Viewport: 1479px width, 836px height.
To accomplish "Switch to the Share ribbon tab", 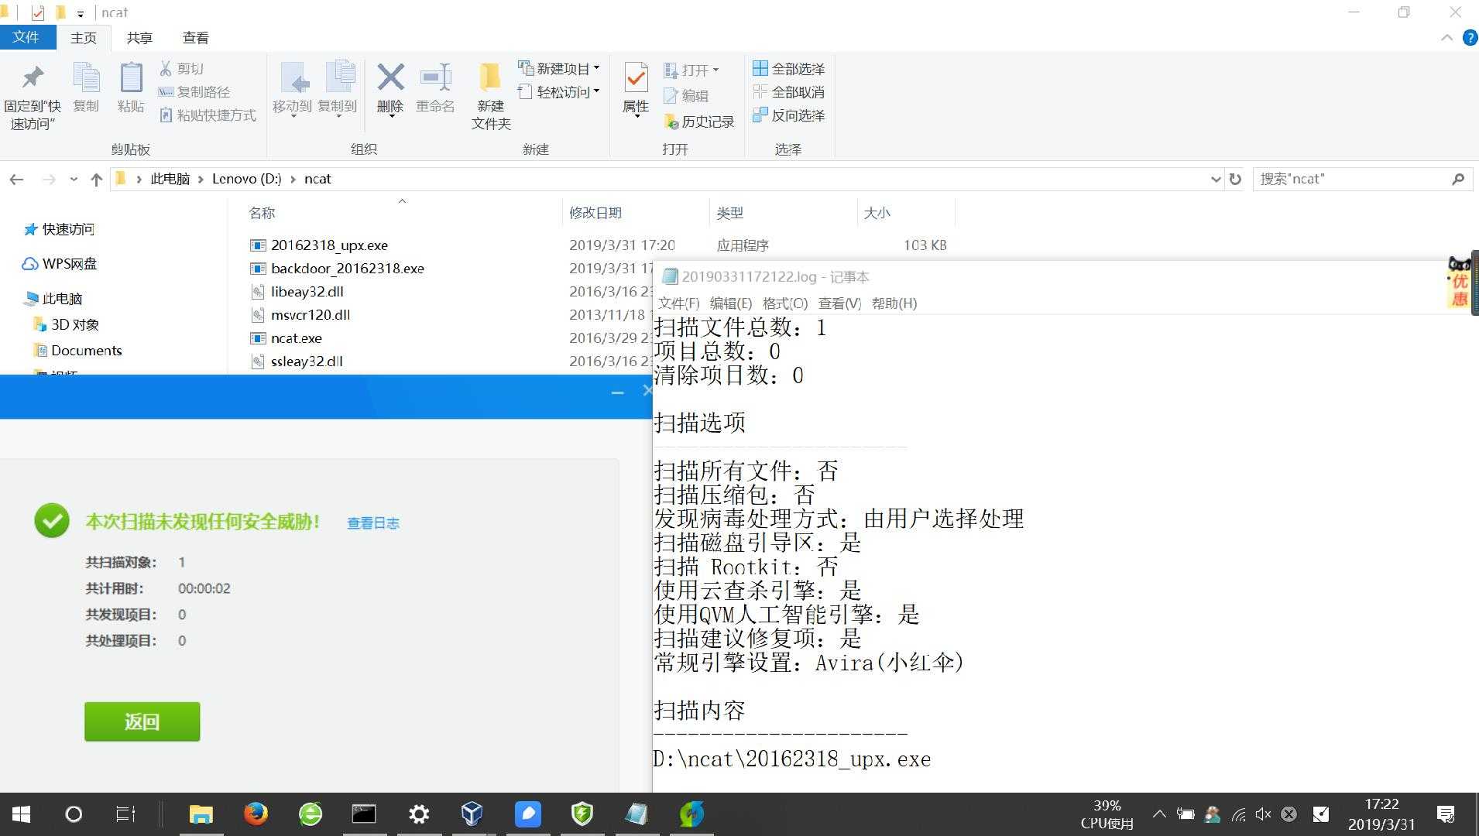I will pos(139,38).
